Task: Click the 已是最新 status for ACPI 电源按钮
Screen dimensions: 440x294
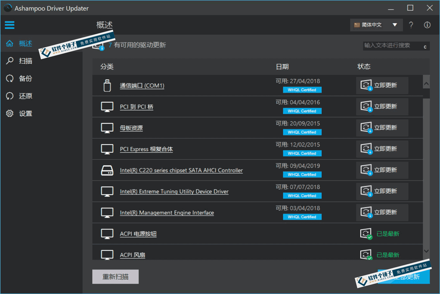Action: 388,234
